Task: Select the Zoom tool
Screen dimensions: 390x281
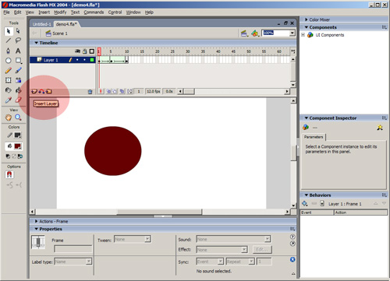Action: (18, 118)
